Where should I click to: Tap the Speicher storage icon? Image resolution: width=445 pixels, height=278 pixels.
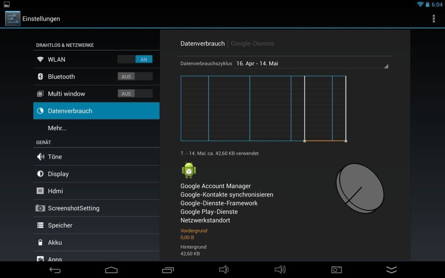(x=40, y=225)
